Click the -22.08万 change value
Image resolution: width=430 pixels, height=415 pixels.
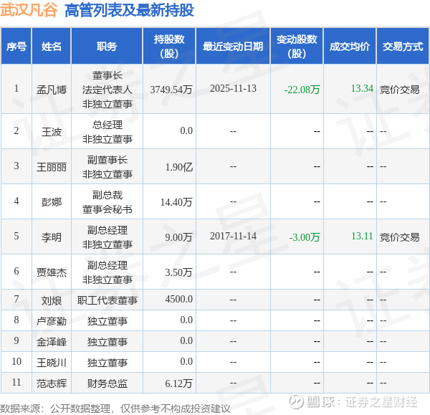302,90
